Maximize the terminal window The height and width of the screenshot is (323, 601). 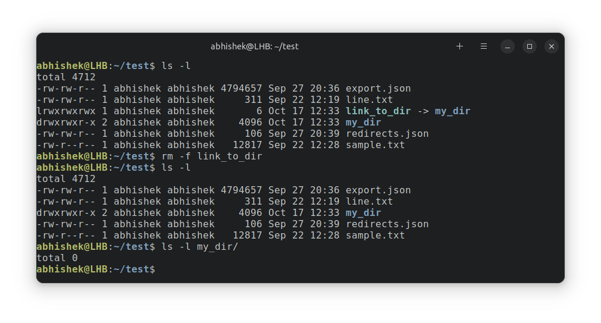[x=530, y=46]
